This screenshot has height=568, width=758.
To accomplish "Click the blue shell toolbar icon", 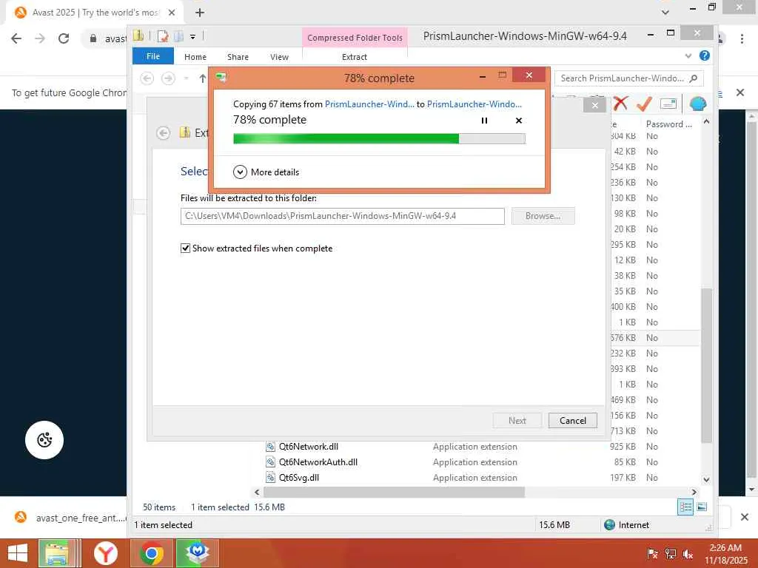I will [x=697, y=104].
